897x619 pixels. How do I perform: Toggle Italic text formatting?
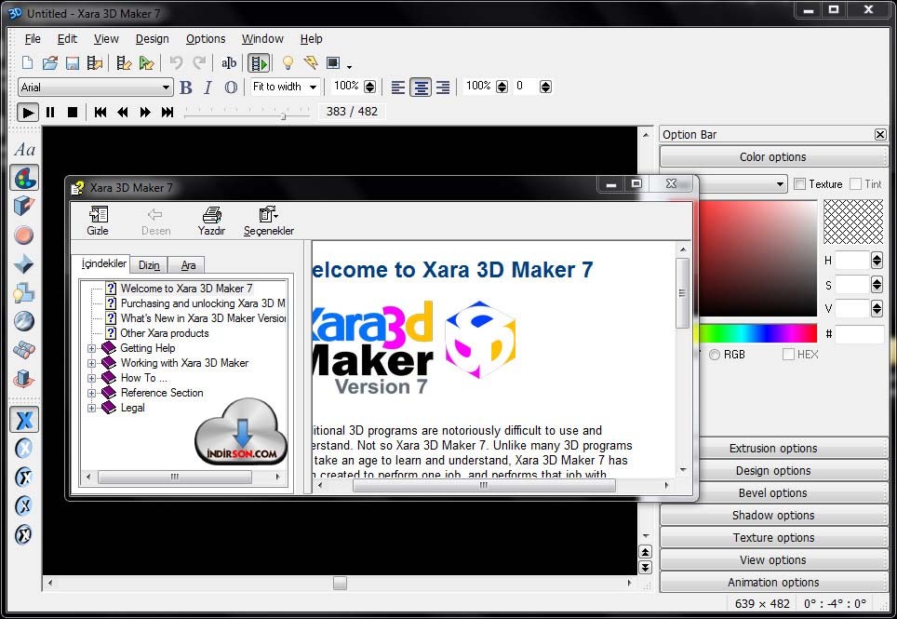[x=208, y=87]
